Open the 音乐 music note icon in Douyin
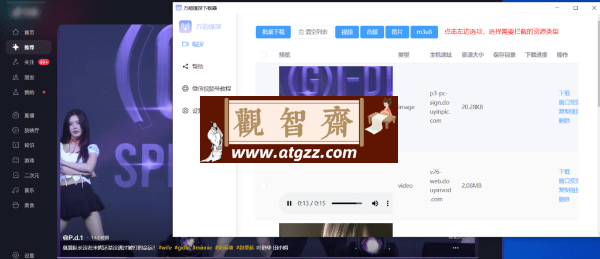Image resolution: width=600 pixels, height=259 pixels. click(16, 190)
